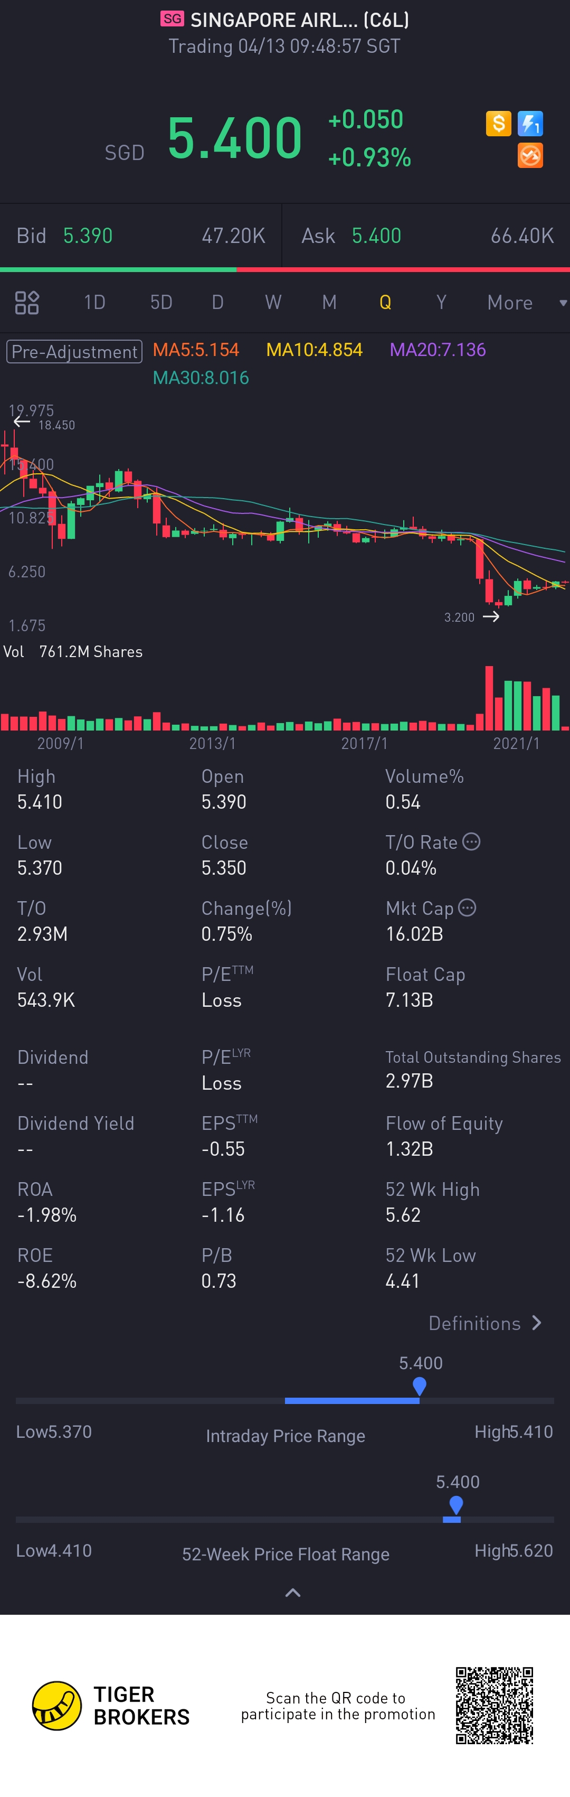Collapse the details with the up chevron
This screenshot has height=1797, width=570.
[293, 1593]
